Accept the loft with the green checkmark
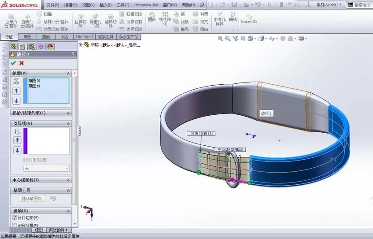The image size is (373, 239). pos(13,63)
